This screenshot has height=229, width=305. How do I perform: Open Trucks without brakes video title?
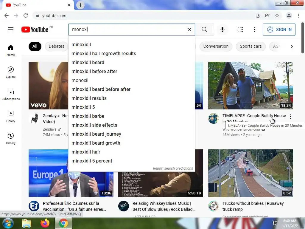(x=253, y=206)
